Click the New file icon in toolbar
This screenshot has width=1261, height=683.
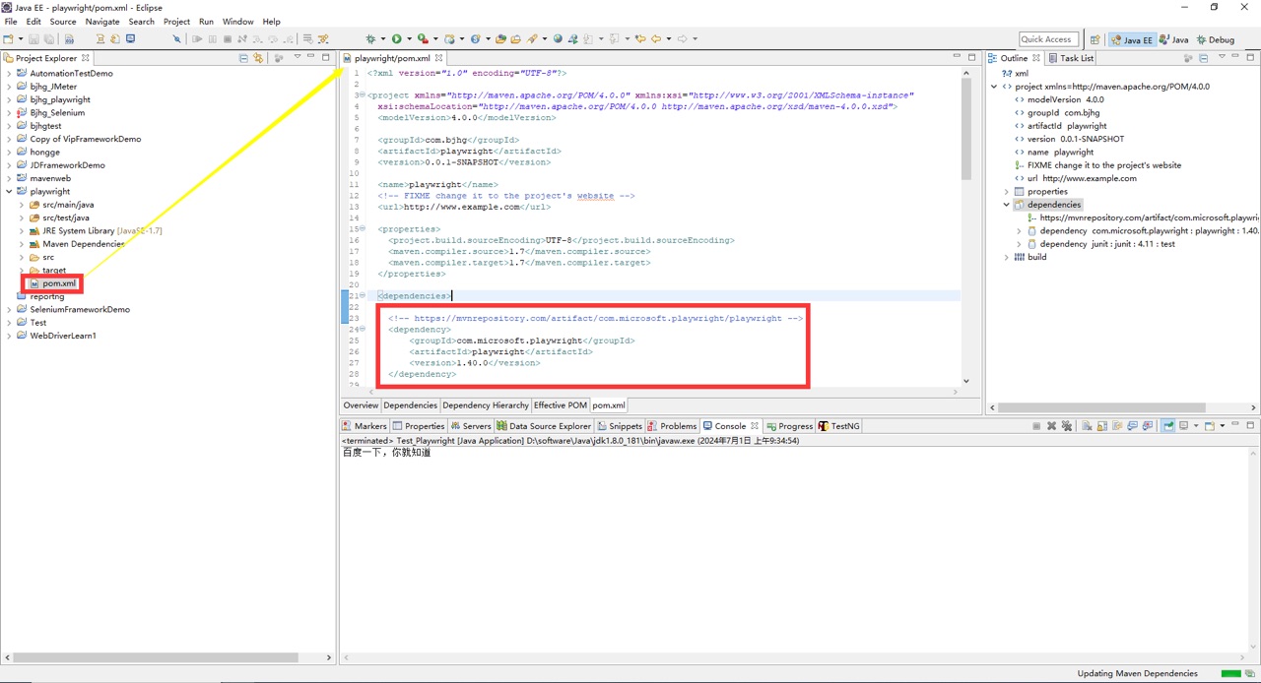pos(8,39)
